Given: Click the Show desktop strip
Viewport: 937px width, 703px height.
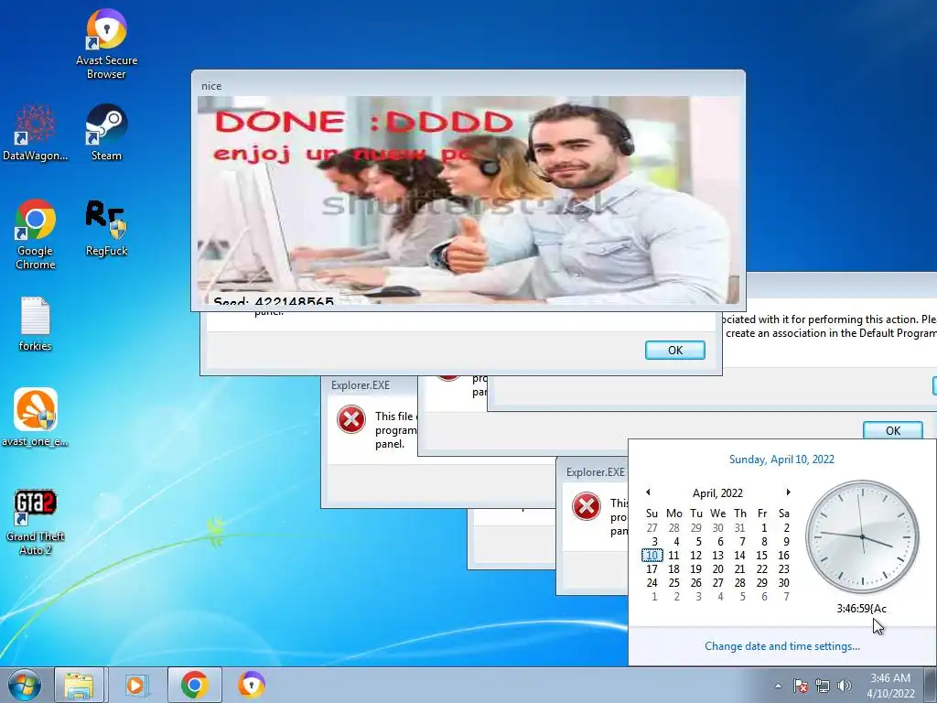Looking at the screenshot, I should (x=931, y=685).
